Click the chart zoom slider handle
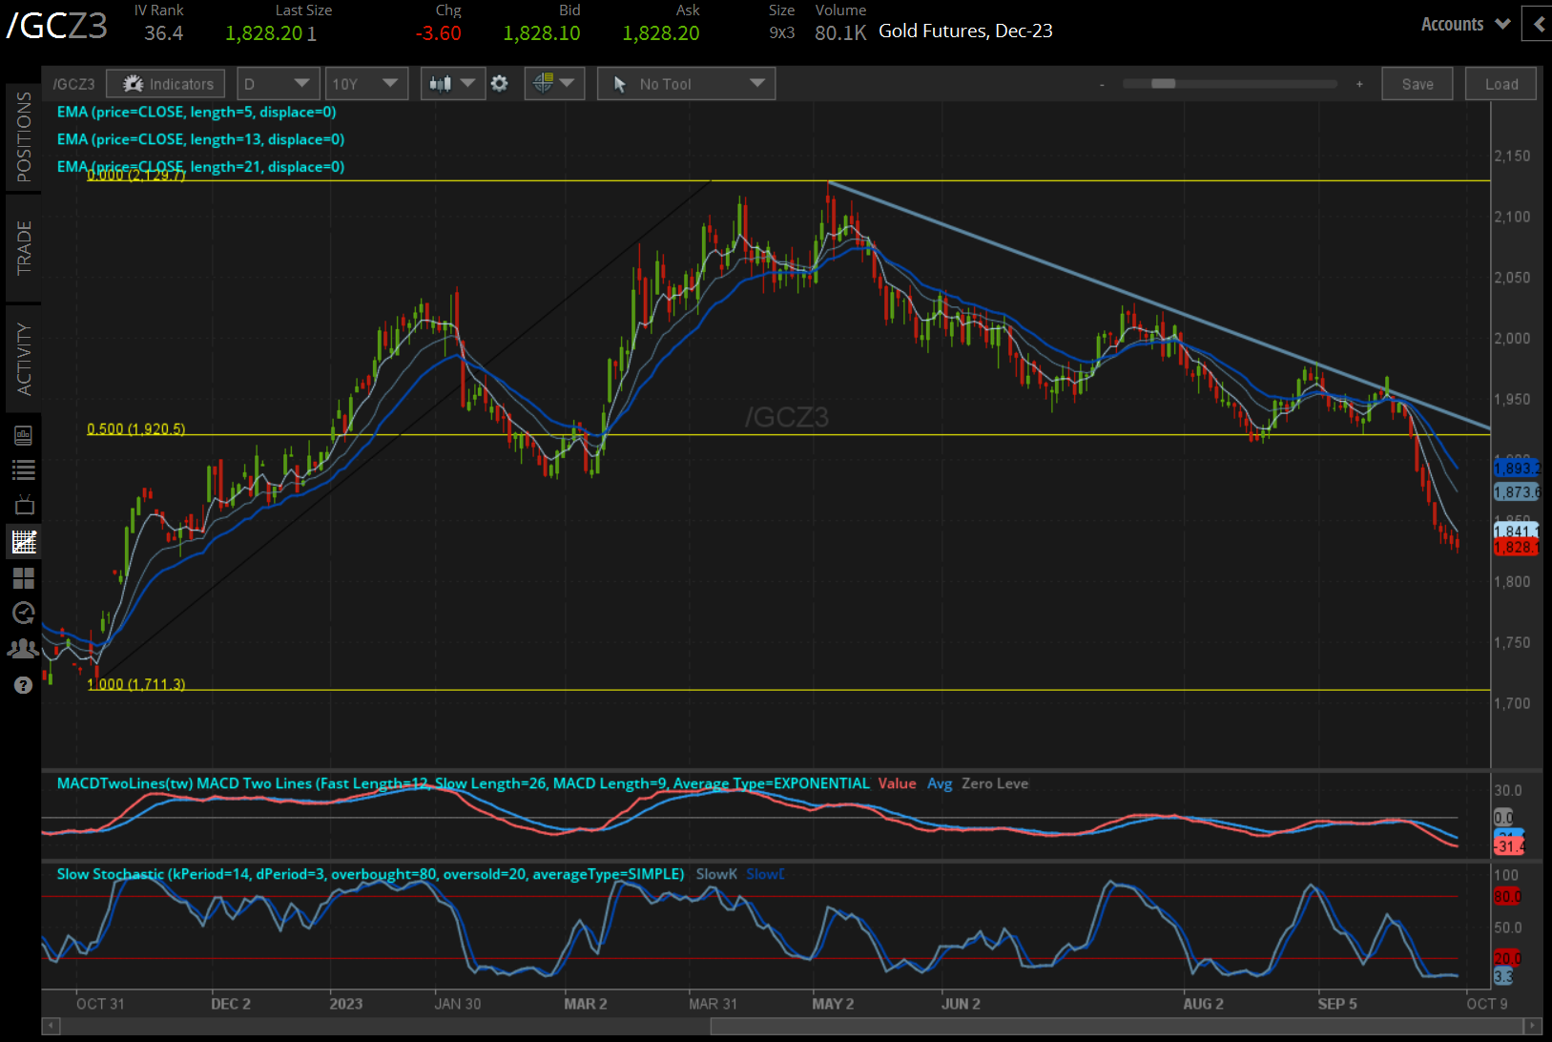 click(1163, 84)
